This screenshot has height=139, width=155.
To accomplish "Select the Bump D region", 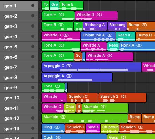I will pos(145,36).
